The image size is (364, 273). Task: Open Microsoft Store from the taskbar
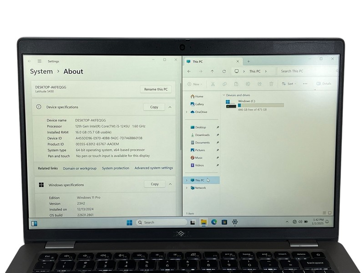[224, 222]
